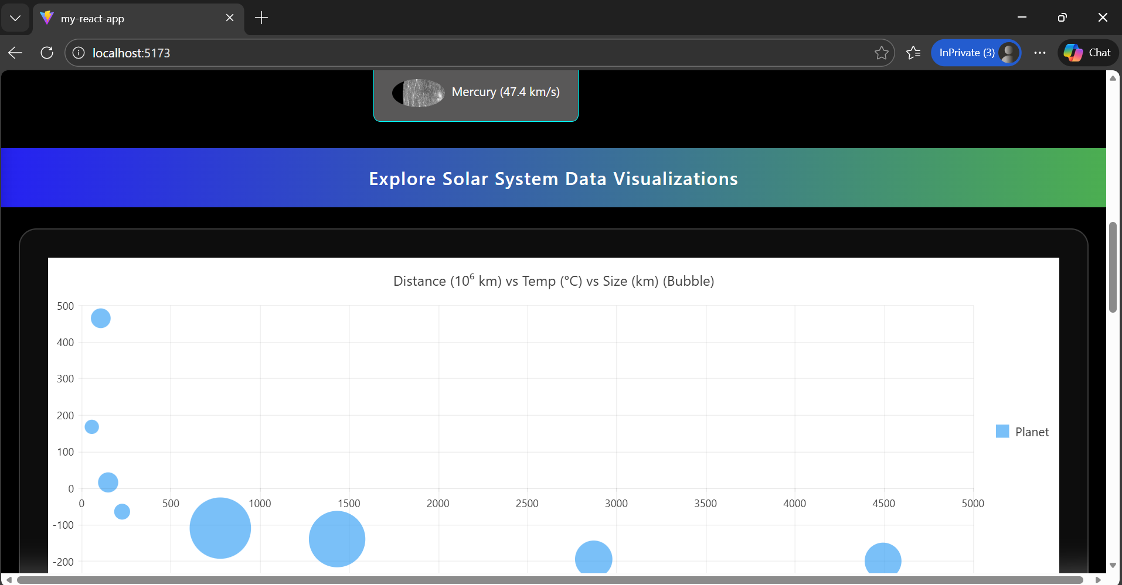Image resolution: width=1122 pixels, height=585 pixels.
Task: Open InPrivate profile button
Action: [x=976, y=53]
